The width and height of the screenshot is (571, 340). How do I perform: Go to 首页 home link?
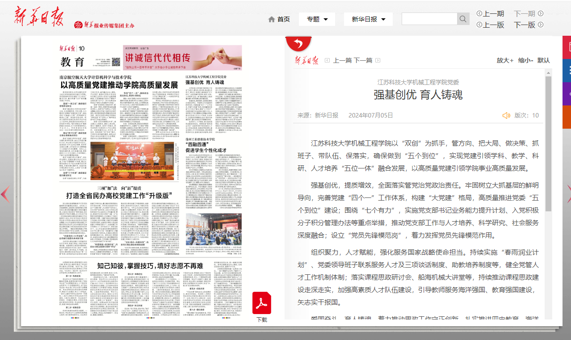pos(279,19)
